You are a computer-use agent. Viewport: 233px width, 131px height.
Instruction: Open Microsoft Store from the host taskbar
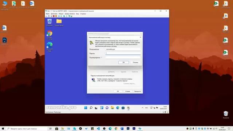click(x=57, y=128)
